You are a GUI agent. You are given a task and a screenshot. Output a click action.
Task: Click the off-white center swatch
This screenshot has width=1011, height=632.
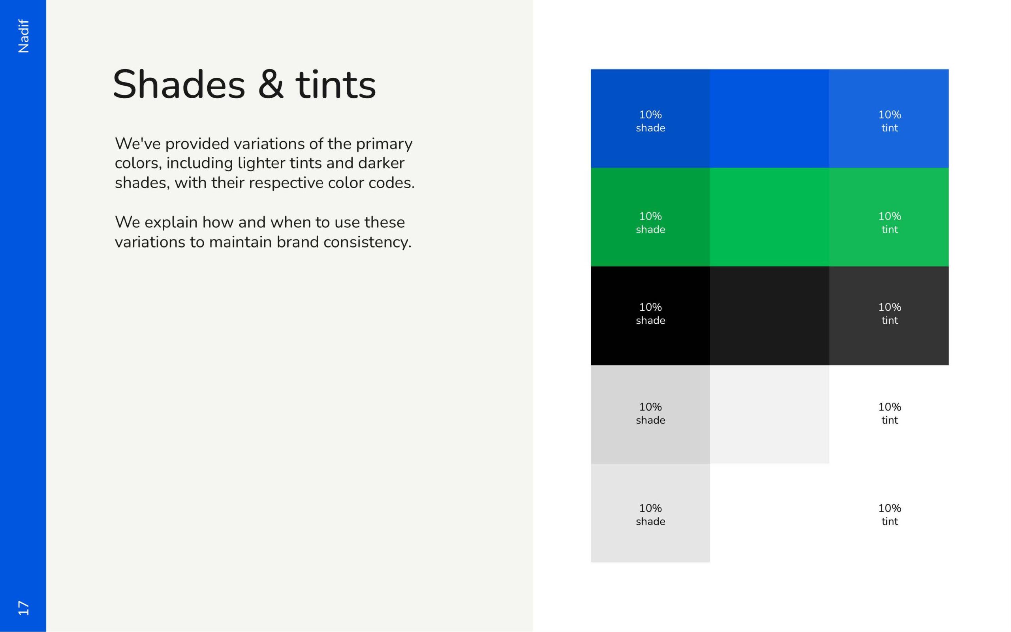769,414
